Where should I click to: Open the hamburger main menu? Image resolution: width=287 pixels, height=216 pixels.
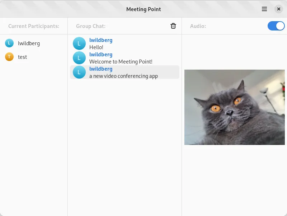(x=264, y=9)
